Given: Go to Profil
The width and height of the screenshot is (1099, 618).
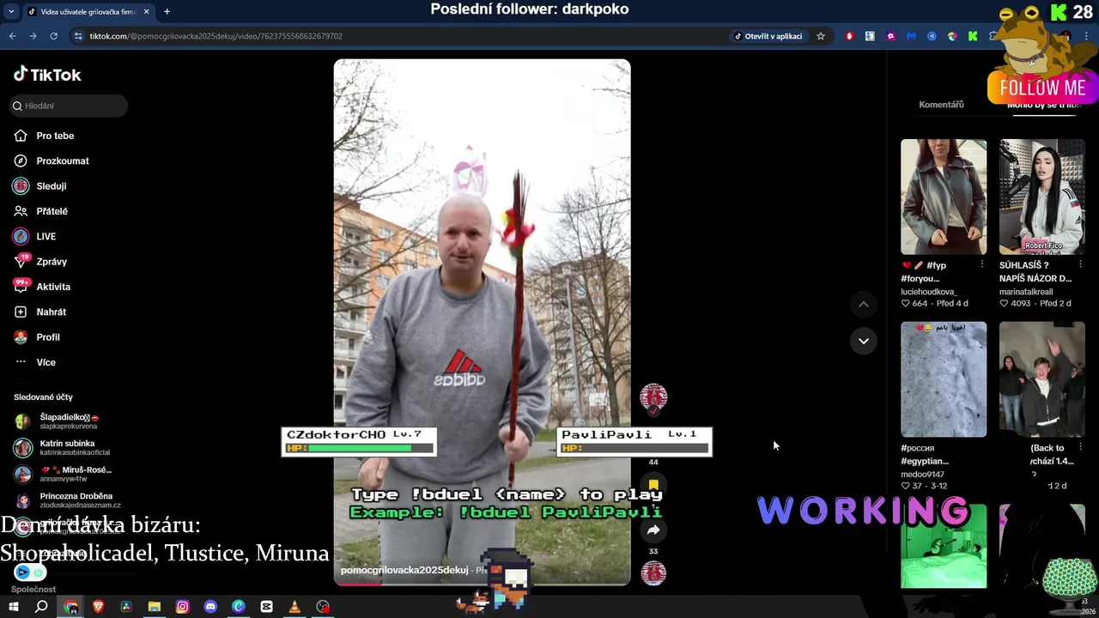Looking at the screenshot, I should pos(48,337).
